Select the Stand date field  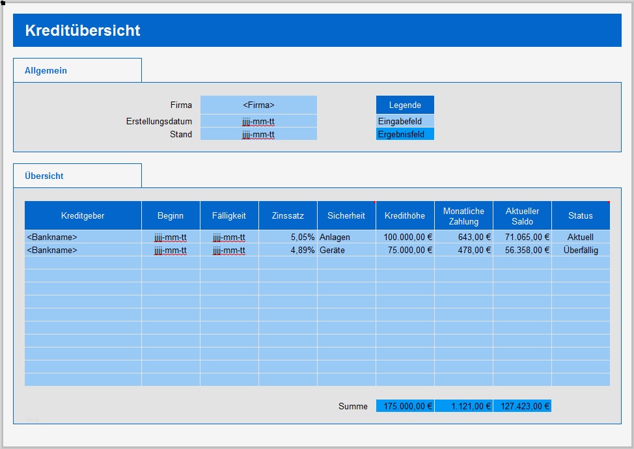pos(258,134)
